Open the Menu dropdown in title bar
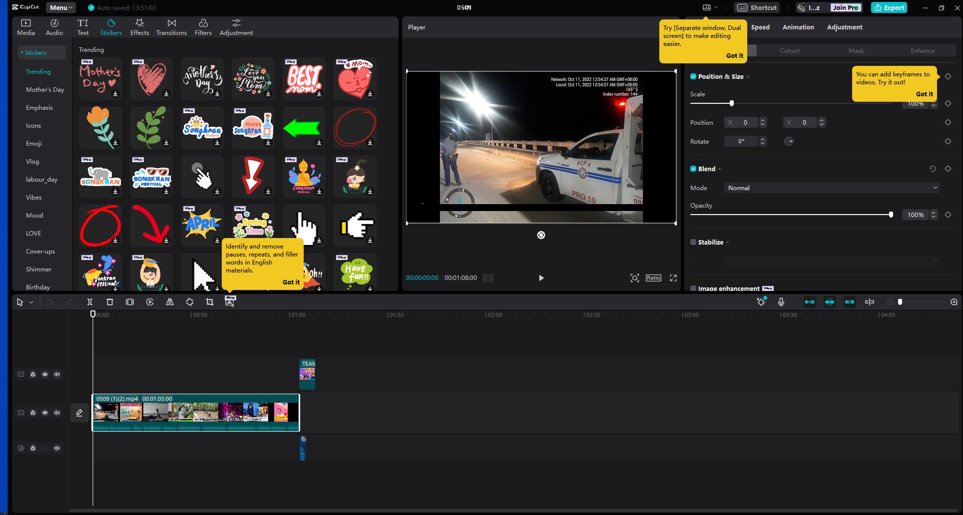This screenshot has height=515, width=963. pyautogui.click(x=61, y=7)
